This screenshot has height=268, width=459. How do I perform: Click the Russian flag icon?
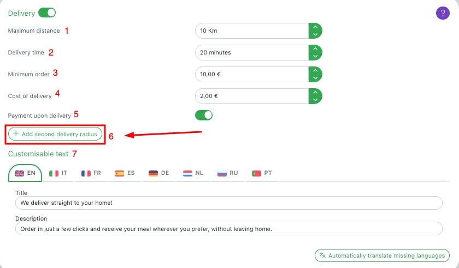click(x=222, y=173)
